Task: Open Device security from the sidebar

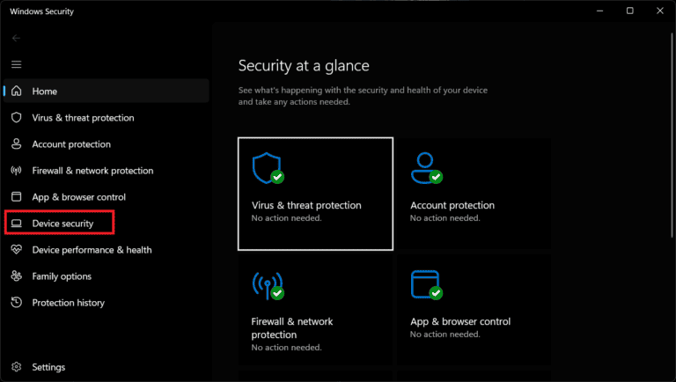Action: [62, 224]
